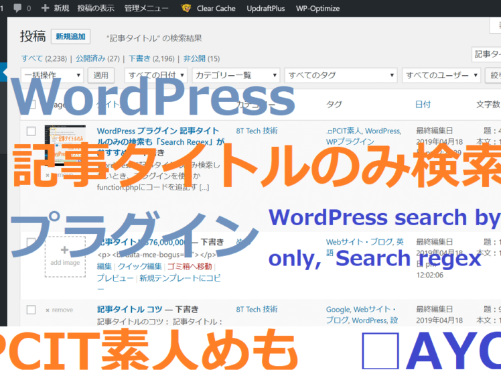Open the すべての日付 date dropdown
The height and width of the screenshot is (376, 501).
coord(156,75)
